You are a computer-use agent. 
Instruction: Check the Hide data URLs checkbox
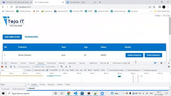point(33,70)
